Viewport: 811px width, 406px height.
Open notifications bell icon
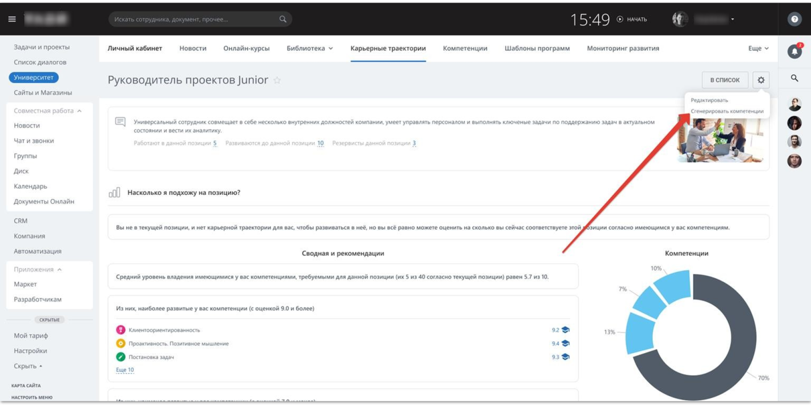tap(794, 51)
